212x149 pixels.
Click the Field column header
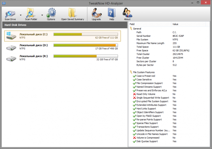pyautogui.click(x=150, y=24)
